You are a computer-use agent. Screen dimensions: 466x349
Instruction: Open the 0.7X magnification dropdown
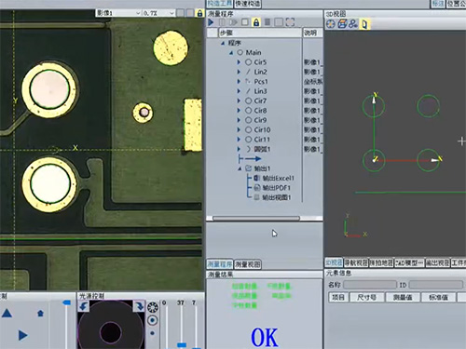[x=158, y=13]
